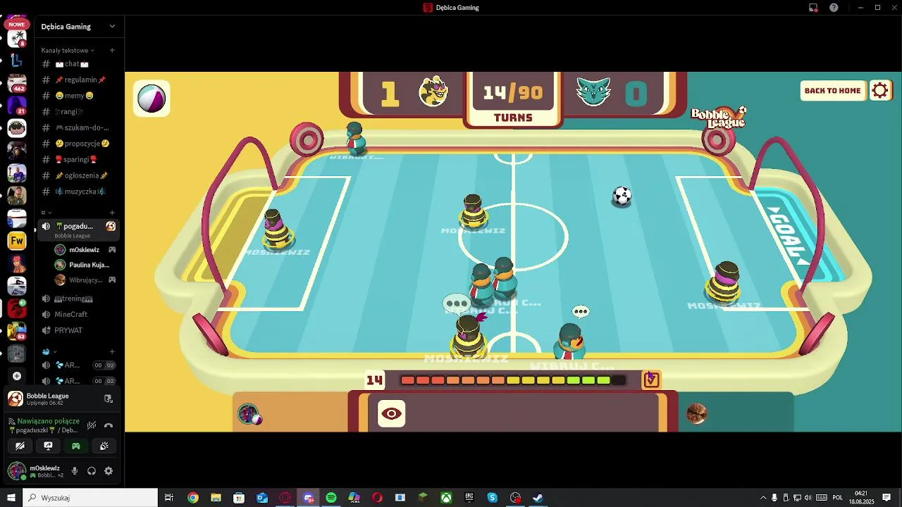This screenshot has width=902, height=507.
Task: Click the purple shield icon beside the turn bar
Action: click(650, 380)
